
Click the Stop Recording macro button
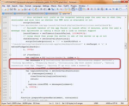92,9
